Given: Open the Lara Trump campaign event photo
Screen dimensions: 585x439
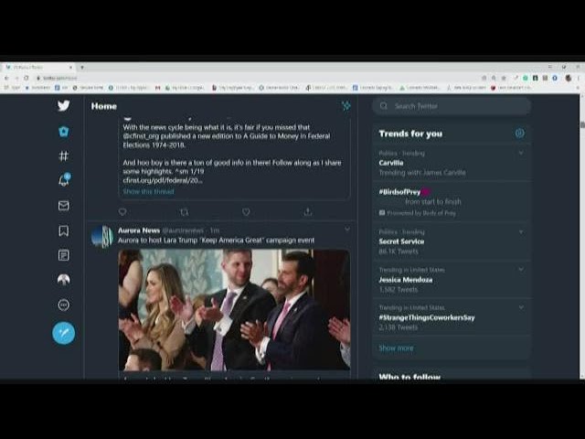Looking at the screenshot, I should [234, 310].
